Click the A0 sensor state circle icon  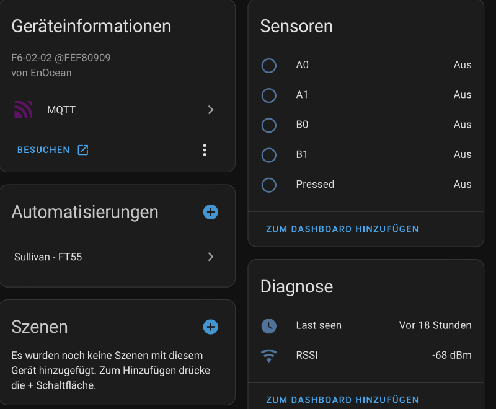268,65
